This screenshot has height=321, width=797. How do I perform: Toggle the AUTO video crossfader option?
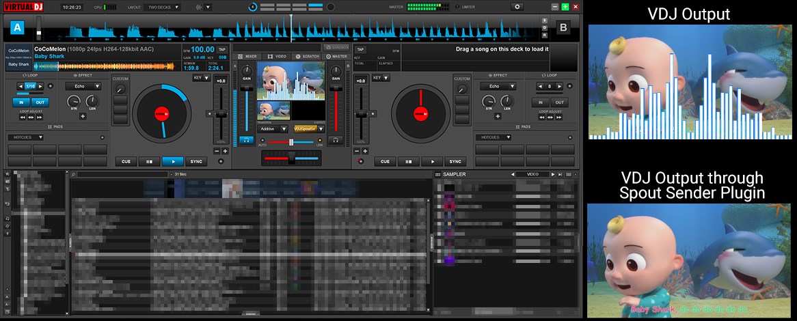pos(262,140)
